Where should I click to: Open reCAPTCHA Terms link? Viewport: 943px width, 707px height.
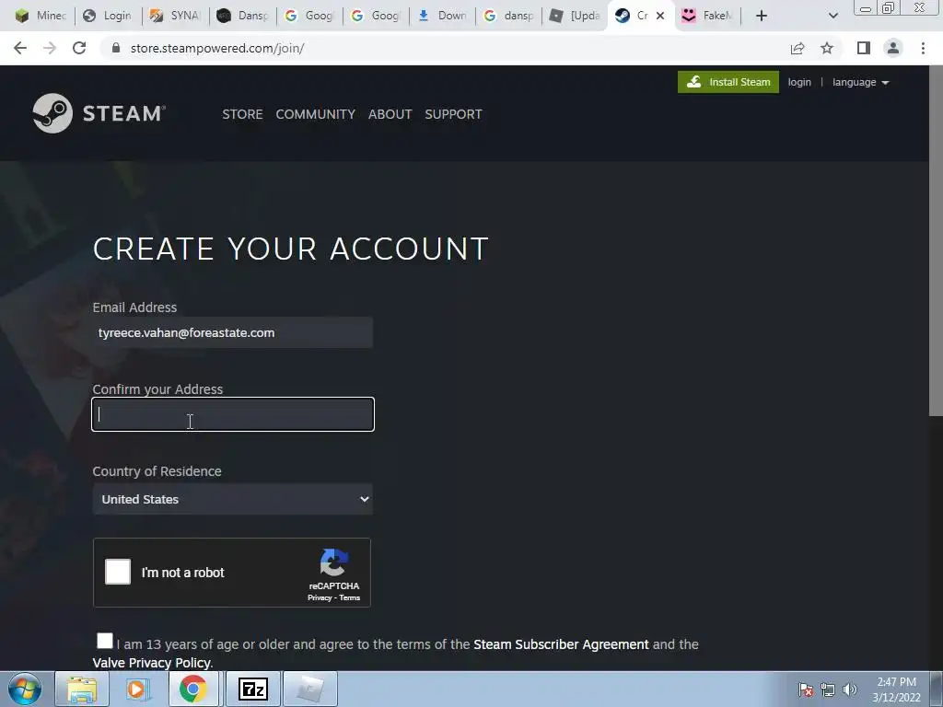coord(349,597)
